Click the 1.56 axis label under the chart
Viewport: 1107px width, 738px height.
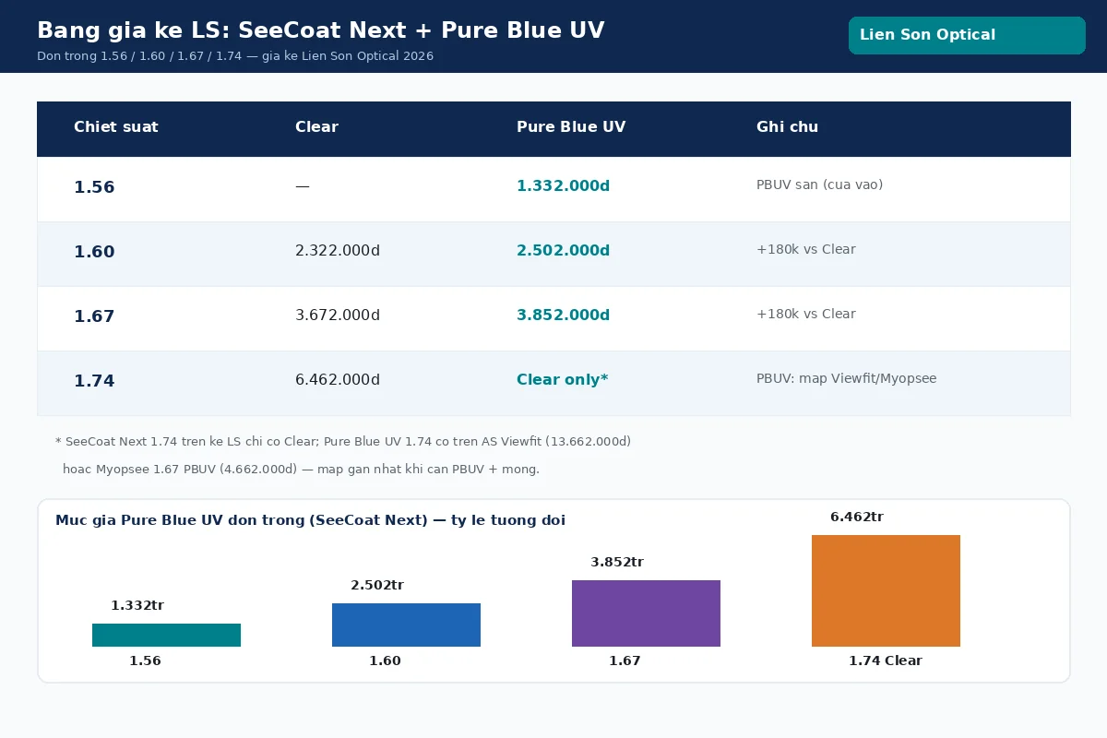145,661
